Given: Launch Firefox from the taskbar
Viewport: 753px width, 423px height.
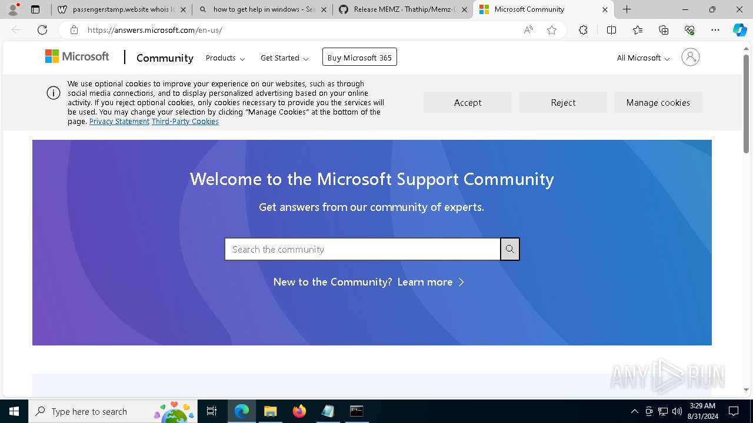Looking at the screenshot, I should point(299,411).
